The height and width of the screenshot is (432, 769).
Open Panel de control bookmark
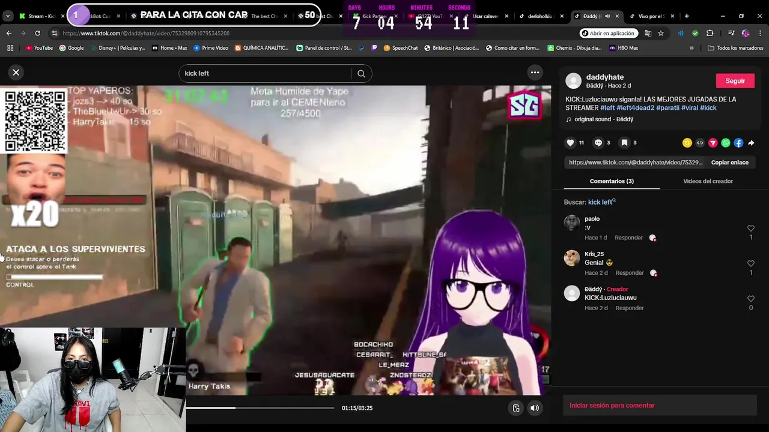[x=324, y=48]
